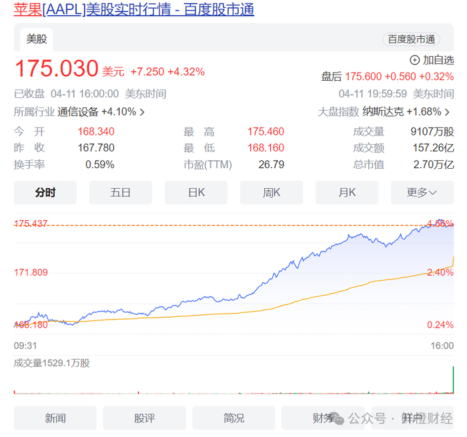Image resolution: width=467 pixels, height=437 pixels.
Task: Click the 最低 value 168.160
Action: tap(266, 147)
